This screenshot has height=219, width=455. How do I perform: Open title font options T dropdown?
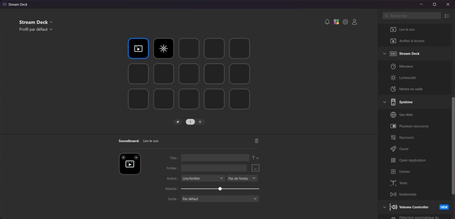255,158
